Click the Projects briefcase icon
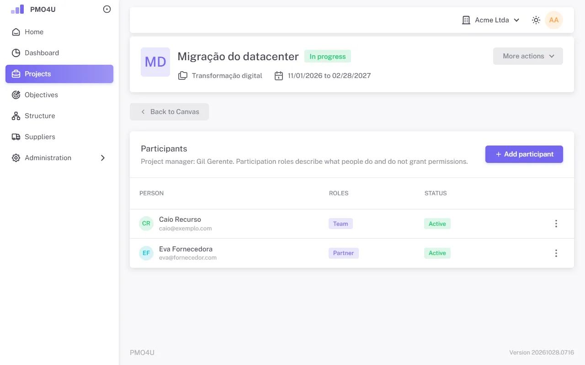 (x=16, y=74)
